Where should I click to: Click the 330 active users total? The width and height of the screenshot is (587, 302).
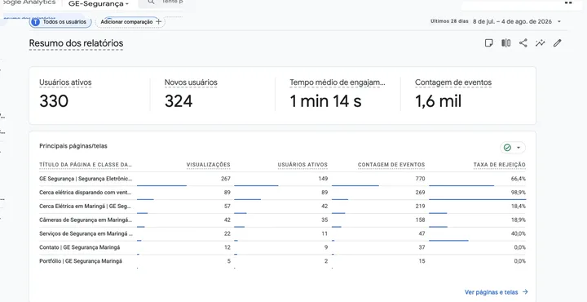pyautogui.click(x=54, y=101)
